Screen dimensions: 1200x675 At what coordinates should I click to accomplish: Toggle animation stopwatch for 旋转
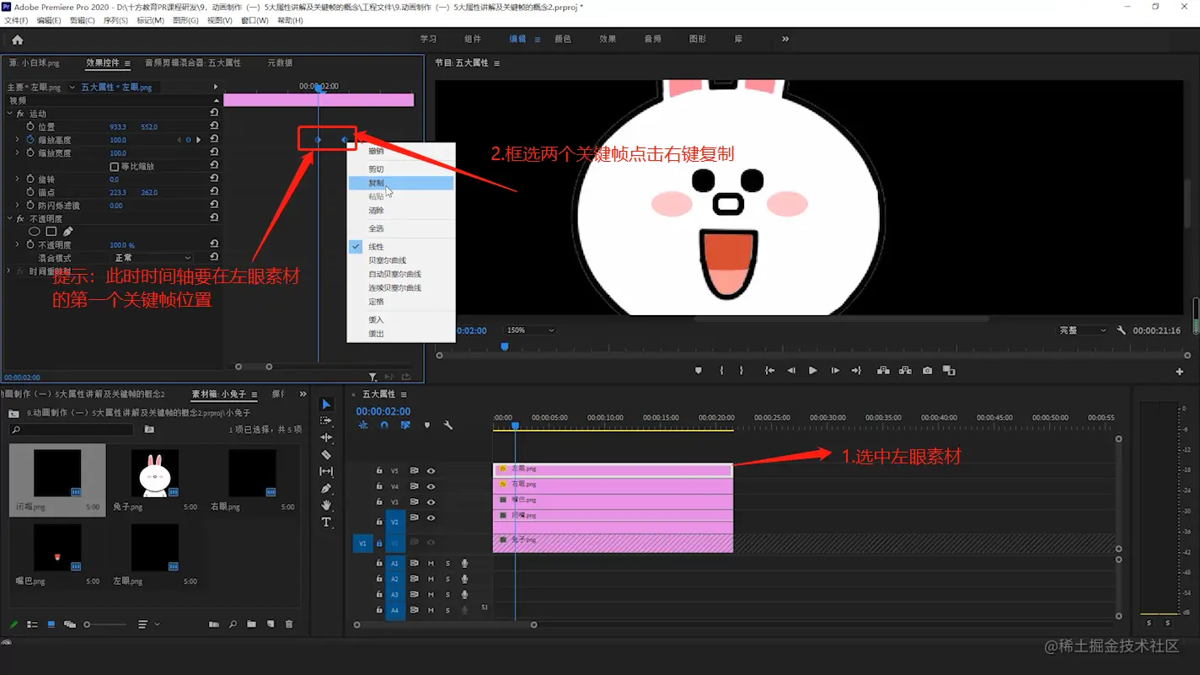click(x=30, y=179)
